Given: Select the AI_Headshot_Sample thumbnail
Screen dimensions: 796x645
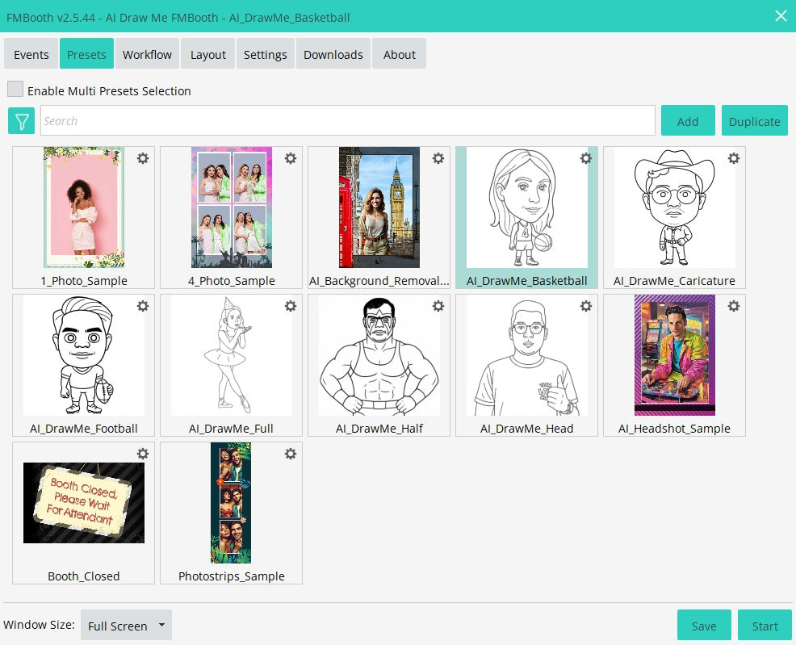Looking at the screenshot, I should tap(675, 355).
